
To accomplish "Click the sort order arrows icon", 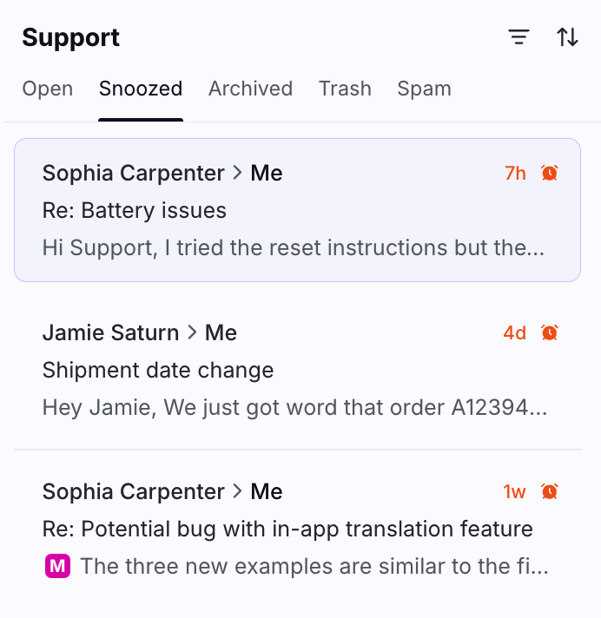I will (567, 37).
